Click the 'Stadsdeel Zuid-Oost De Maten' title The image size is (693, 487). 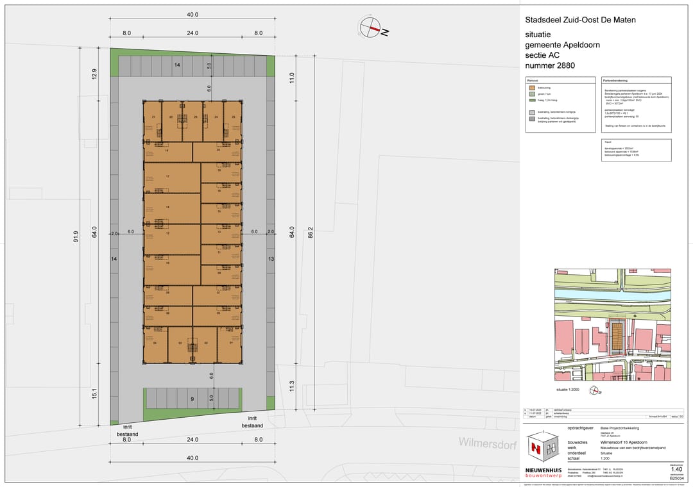(x=580, y=20)
